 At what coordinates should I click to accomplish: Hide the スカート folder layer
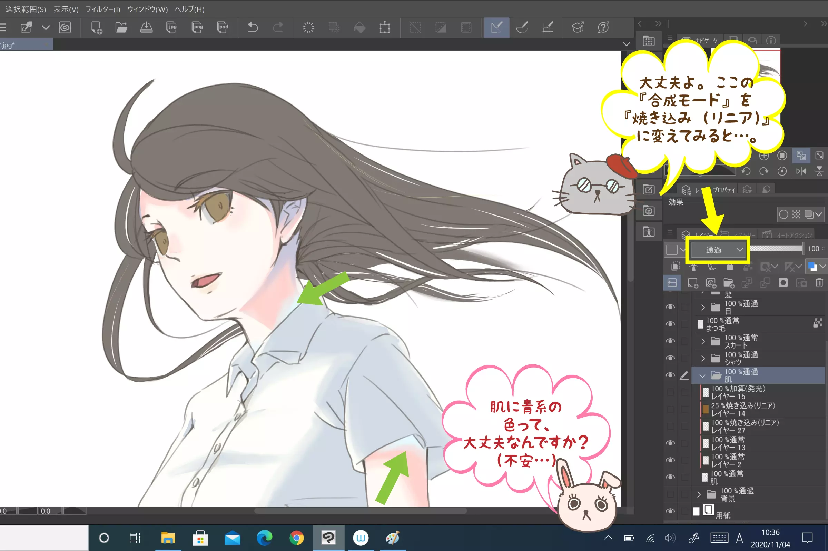(x=670, y=341)
